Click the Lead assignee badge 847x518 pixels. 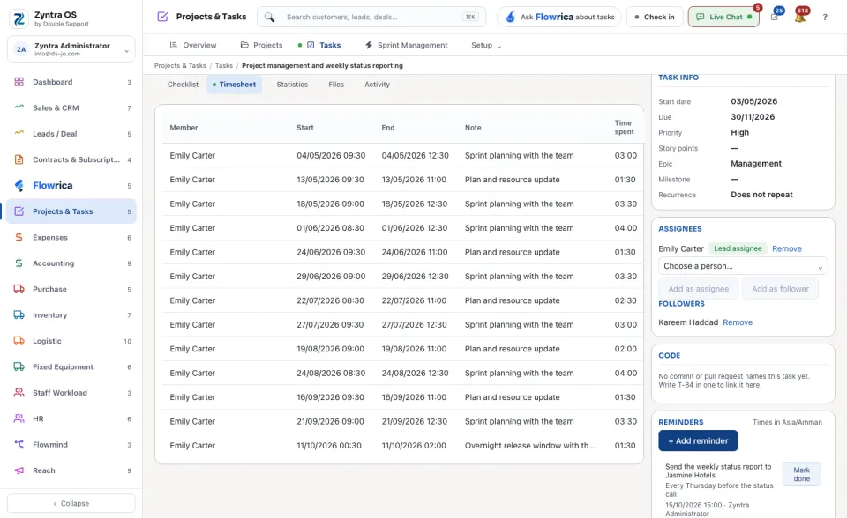pyautogui.click(x=738, y=248)
